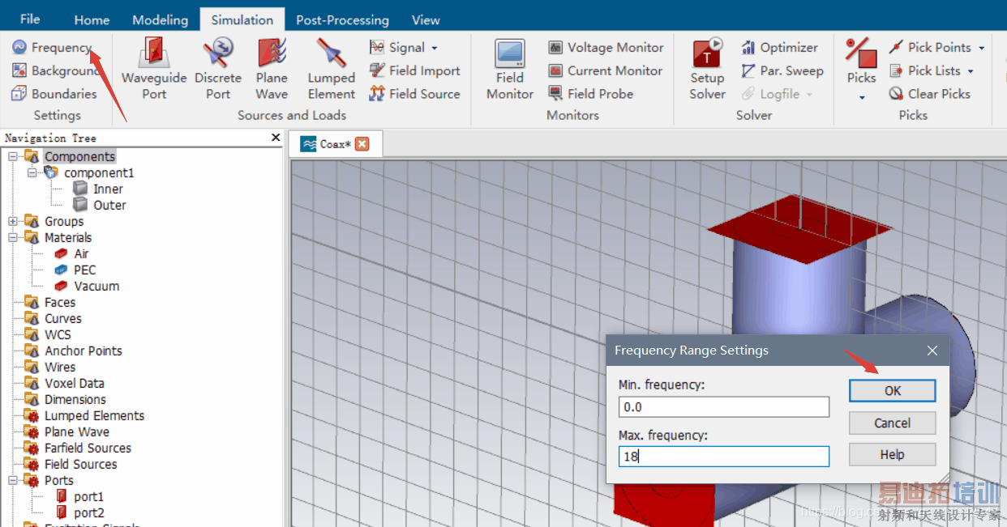The width and height of the screenshot is (1007, 527).
Task: Close the Navigation Tree panel
Action: click(x=276, y=138)
